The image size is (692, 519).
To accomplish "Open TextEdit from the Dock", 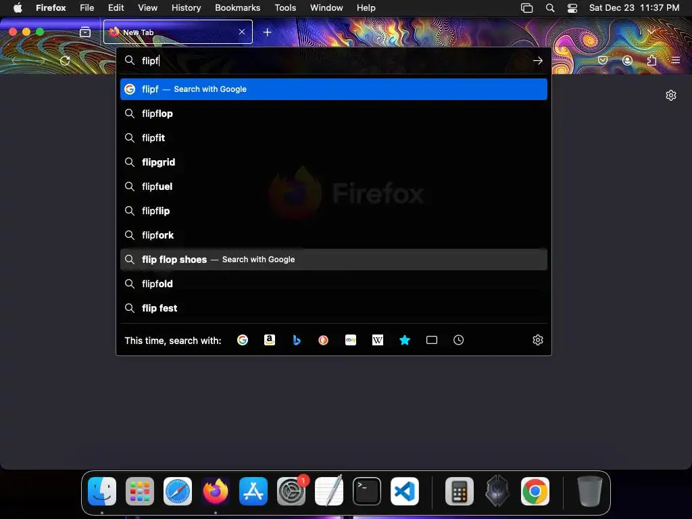I will point(329,491).
